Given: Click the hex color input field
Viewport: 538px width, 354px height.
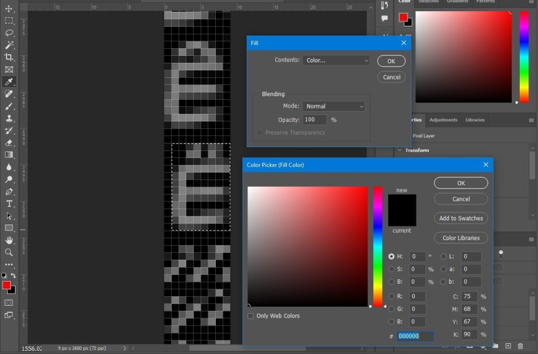Looking at the screenshot, I should pos(415,336).
